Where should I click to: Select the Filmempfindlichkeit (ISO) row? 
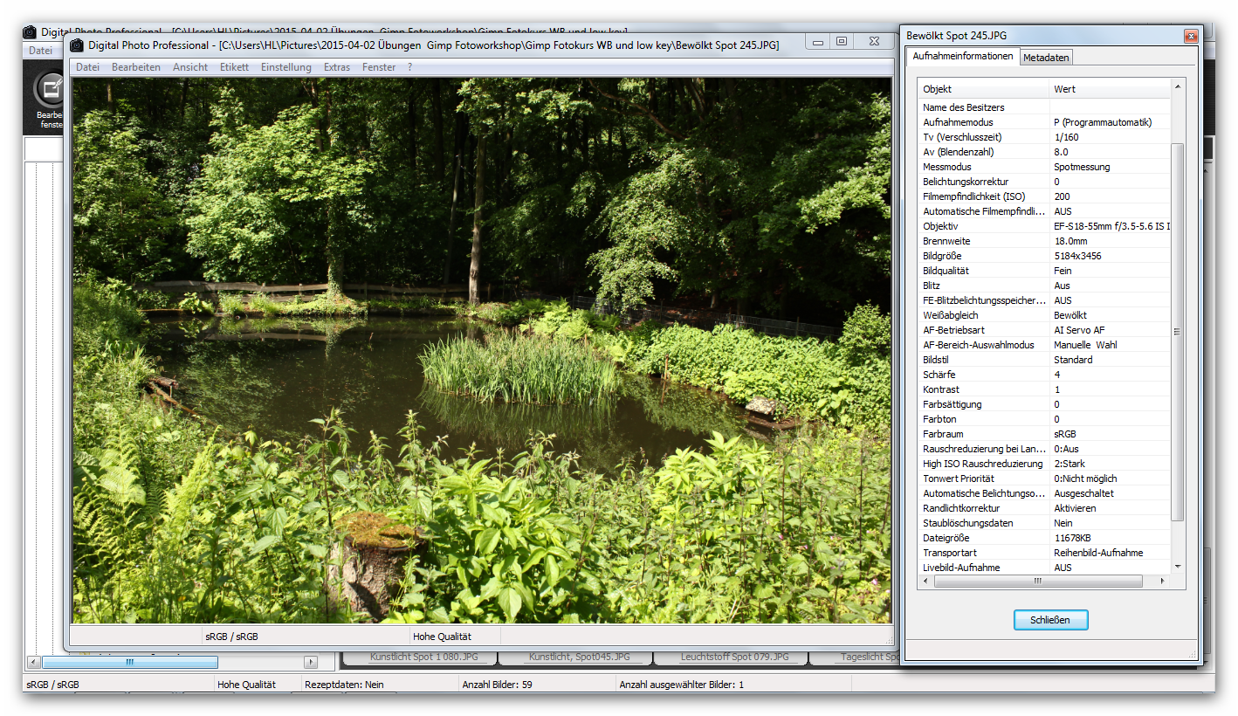point(1043,196)
